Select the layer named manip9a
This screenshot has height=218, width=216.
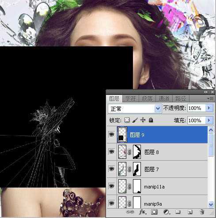(x=153, y=204)
